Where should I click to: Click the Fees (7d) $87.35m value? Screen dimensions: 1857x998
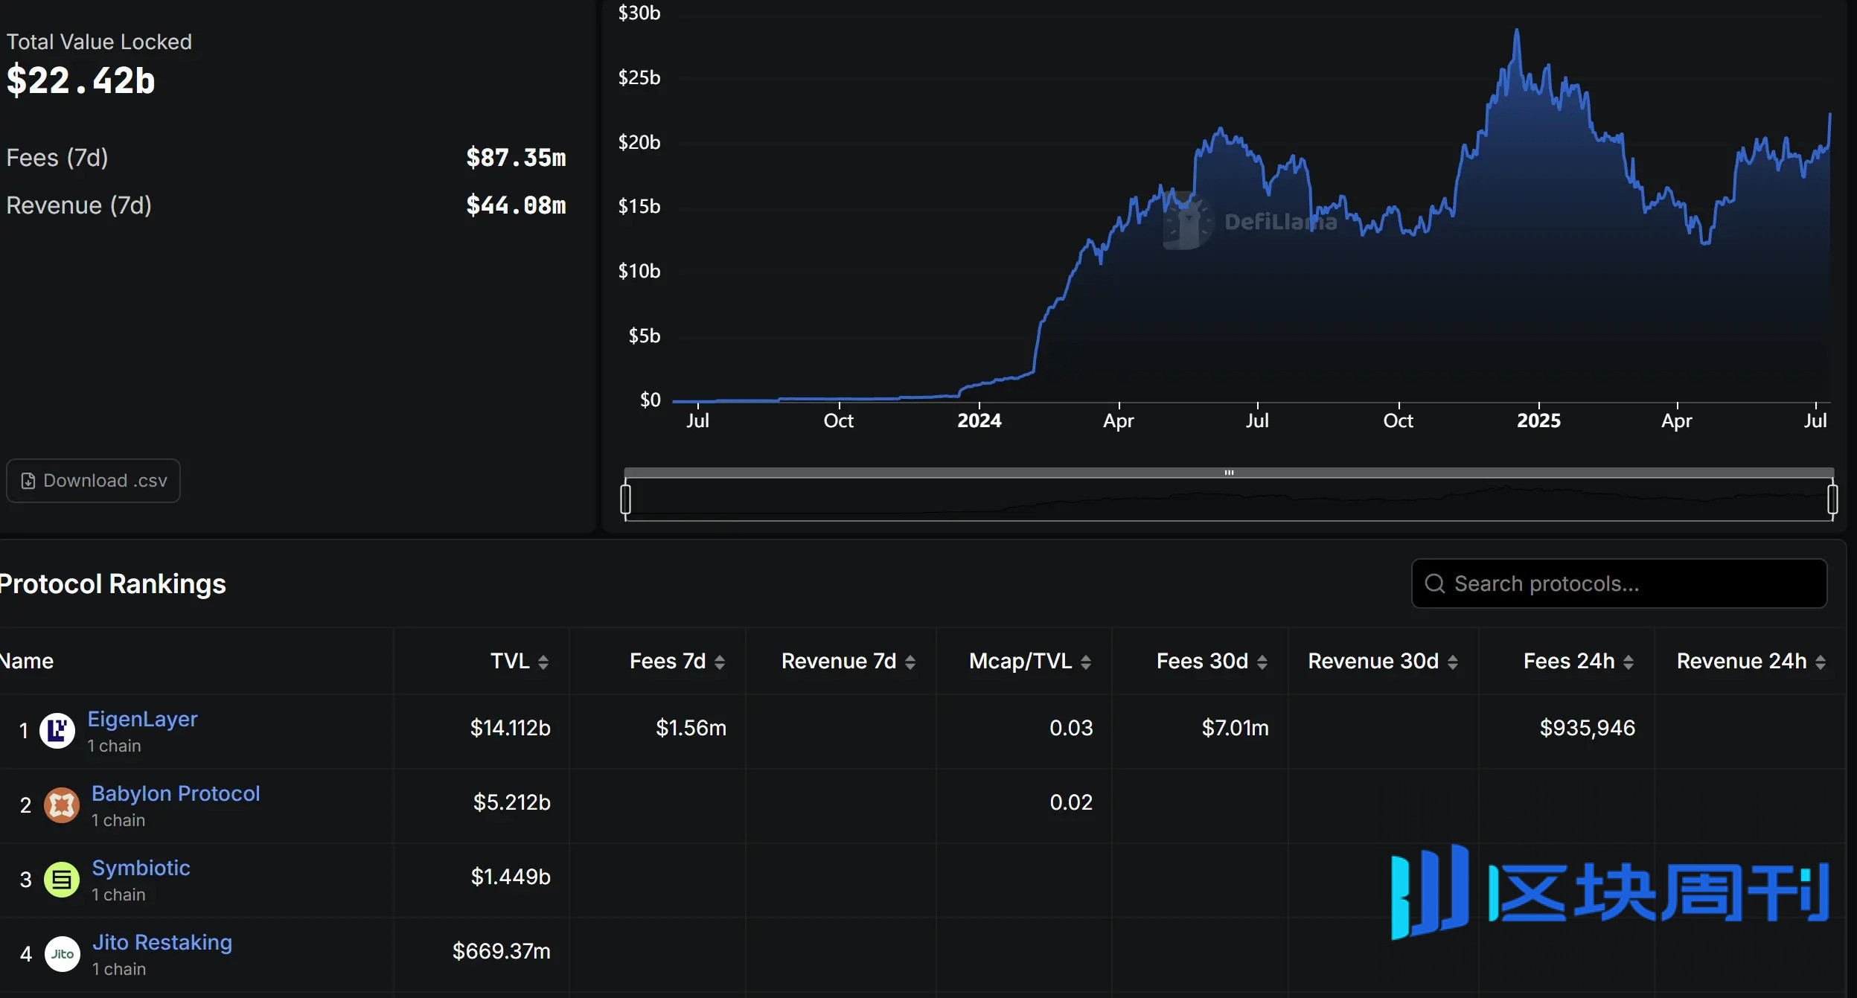tap(516, 158)
